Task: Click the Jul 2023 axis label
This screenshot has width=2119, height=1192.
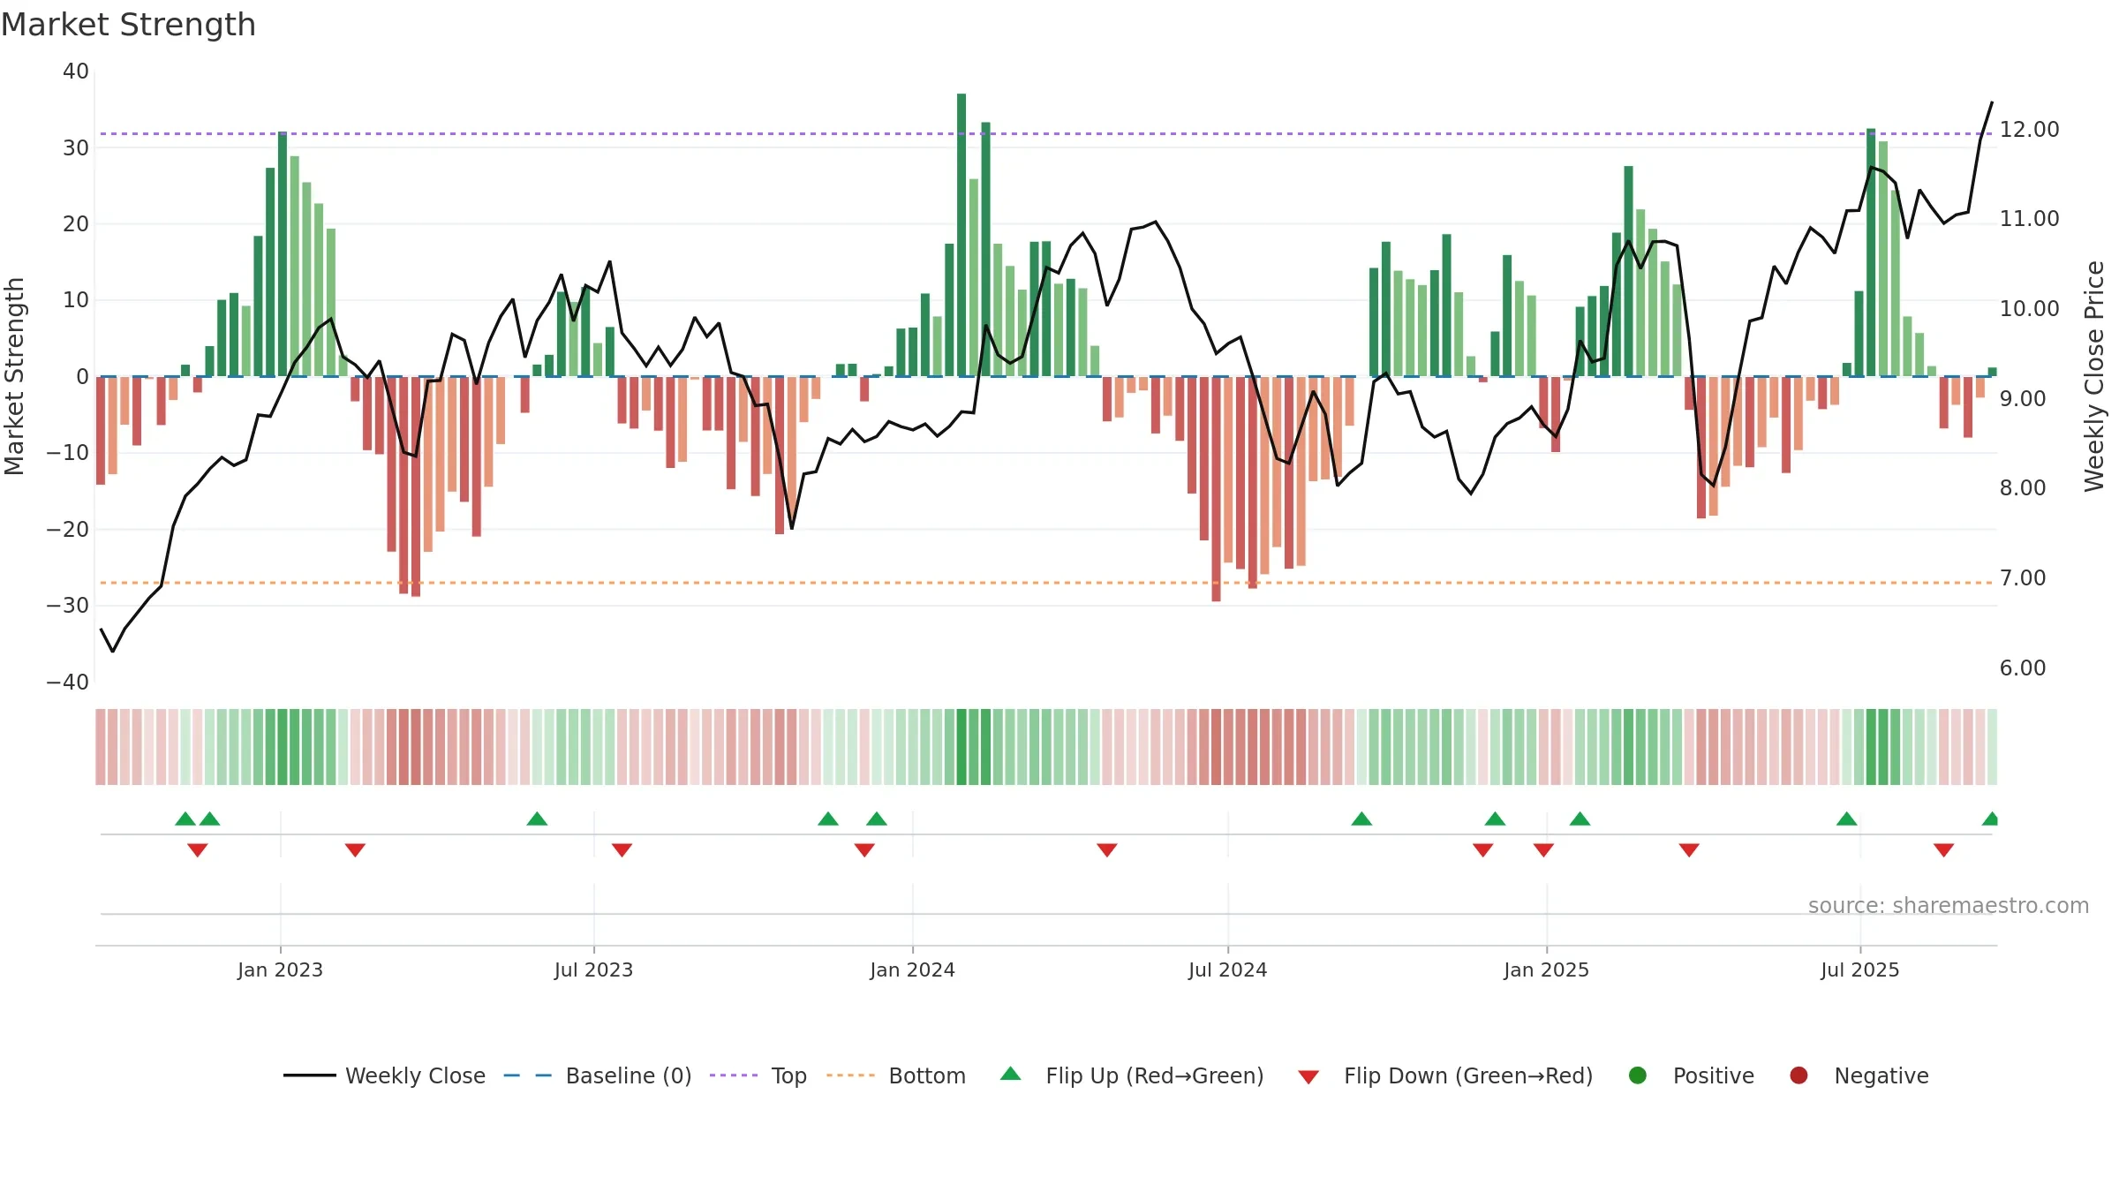Action: 593,969
